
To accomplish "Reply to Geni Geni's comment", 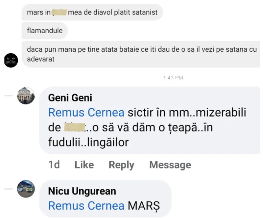I will [x=121, y=165].
